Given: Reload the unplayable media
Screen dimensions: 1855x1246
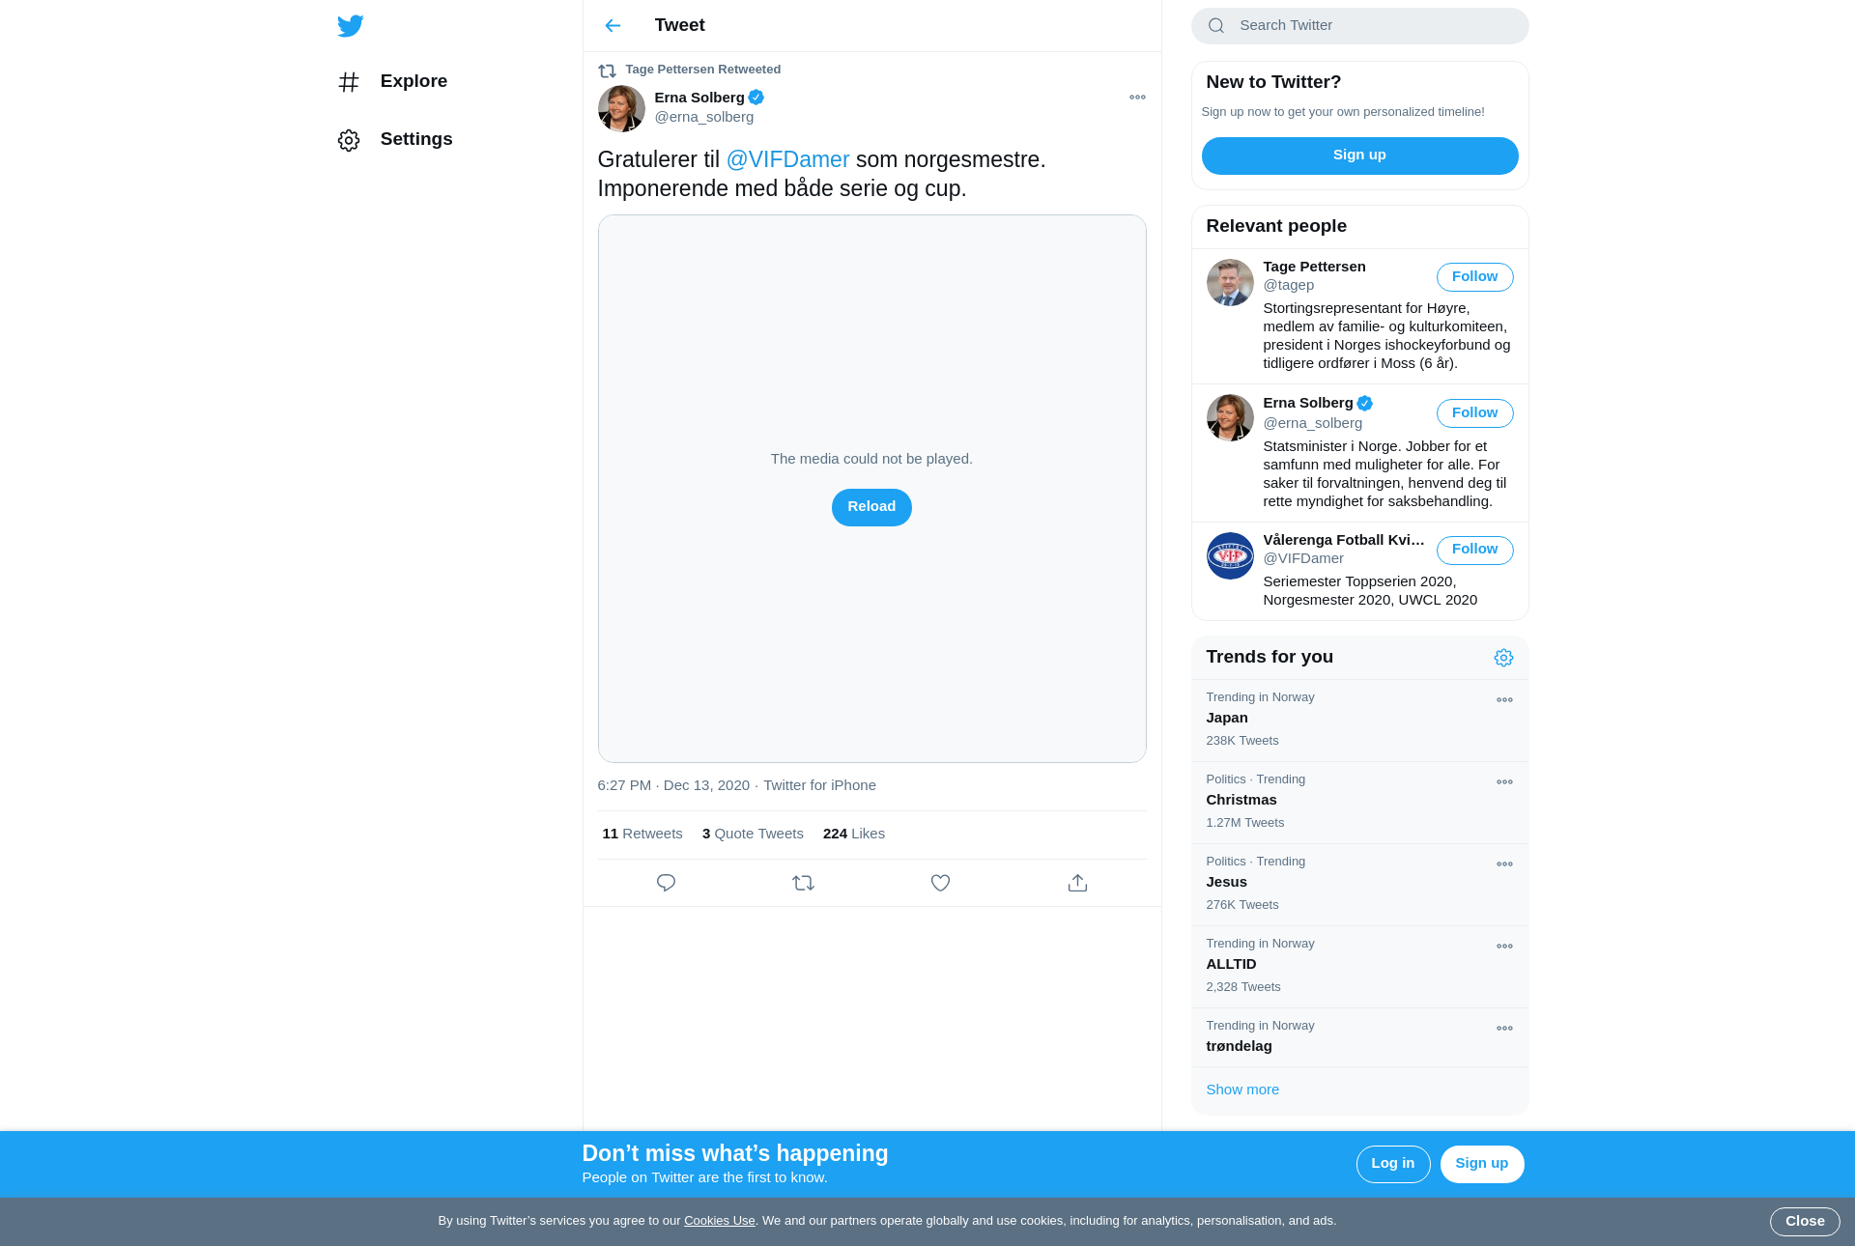Looking at the screenshot, I should tap(871, 507).
